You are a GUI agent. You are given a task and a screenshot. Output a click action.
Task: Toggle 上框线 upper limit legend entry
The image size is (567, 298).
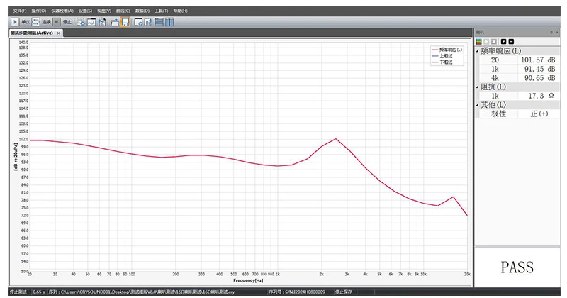(x=446, y=56)
